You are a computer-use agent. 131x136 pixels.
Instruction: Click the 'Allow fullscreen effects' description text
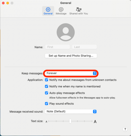pos(82,98)
